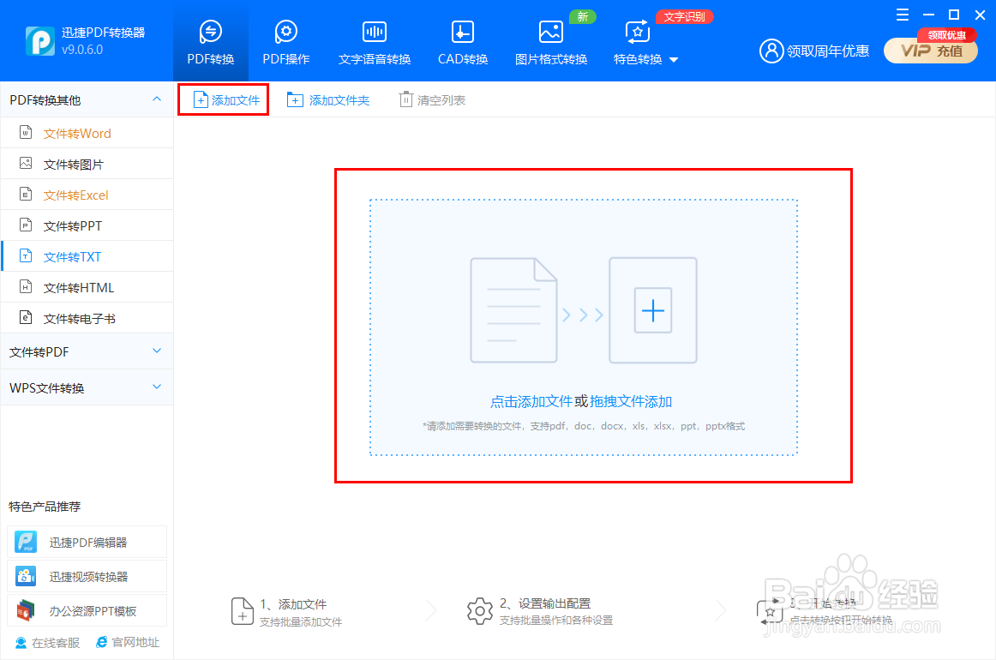Click the 迅捷视频转换器 icon

tap(26, 576)
